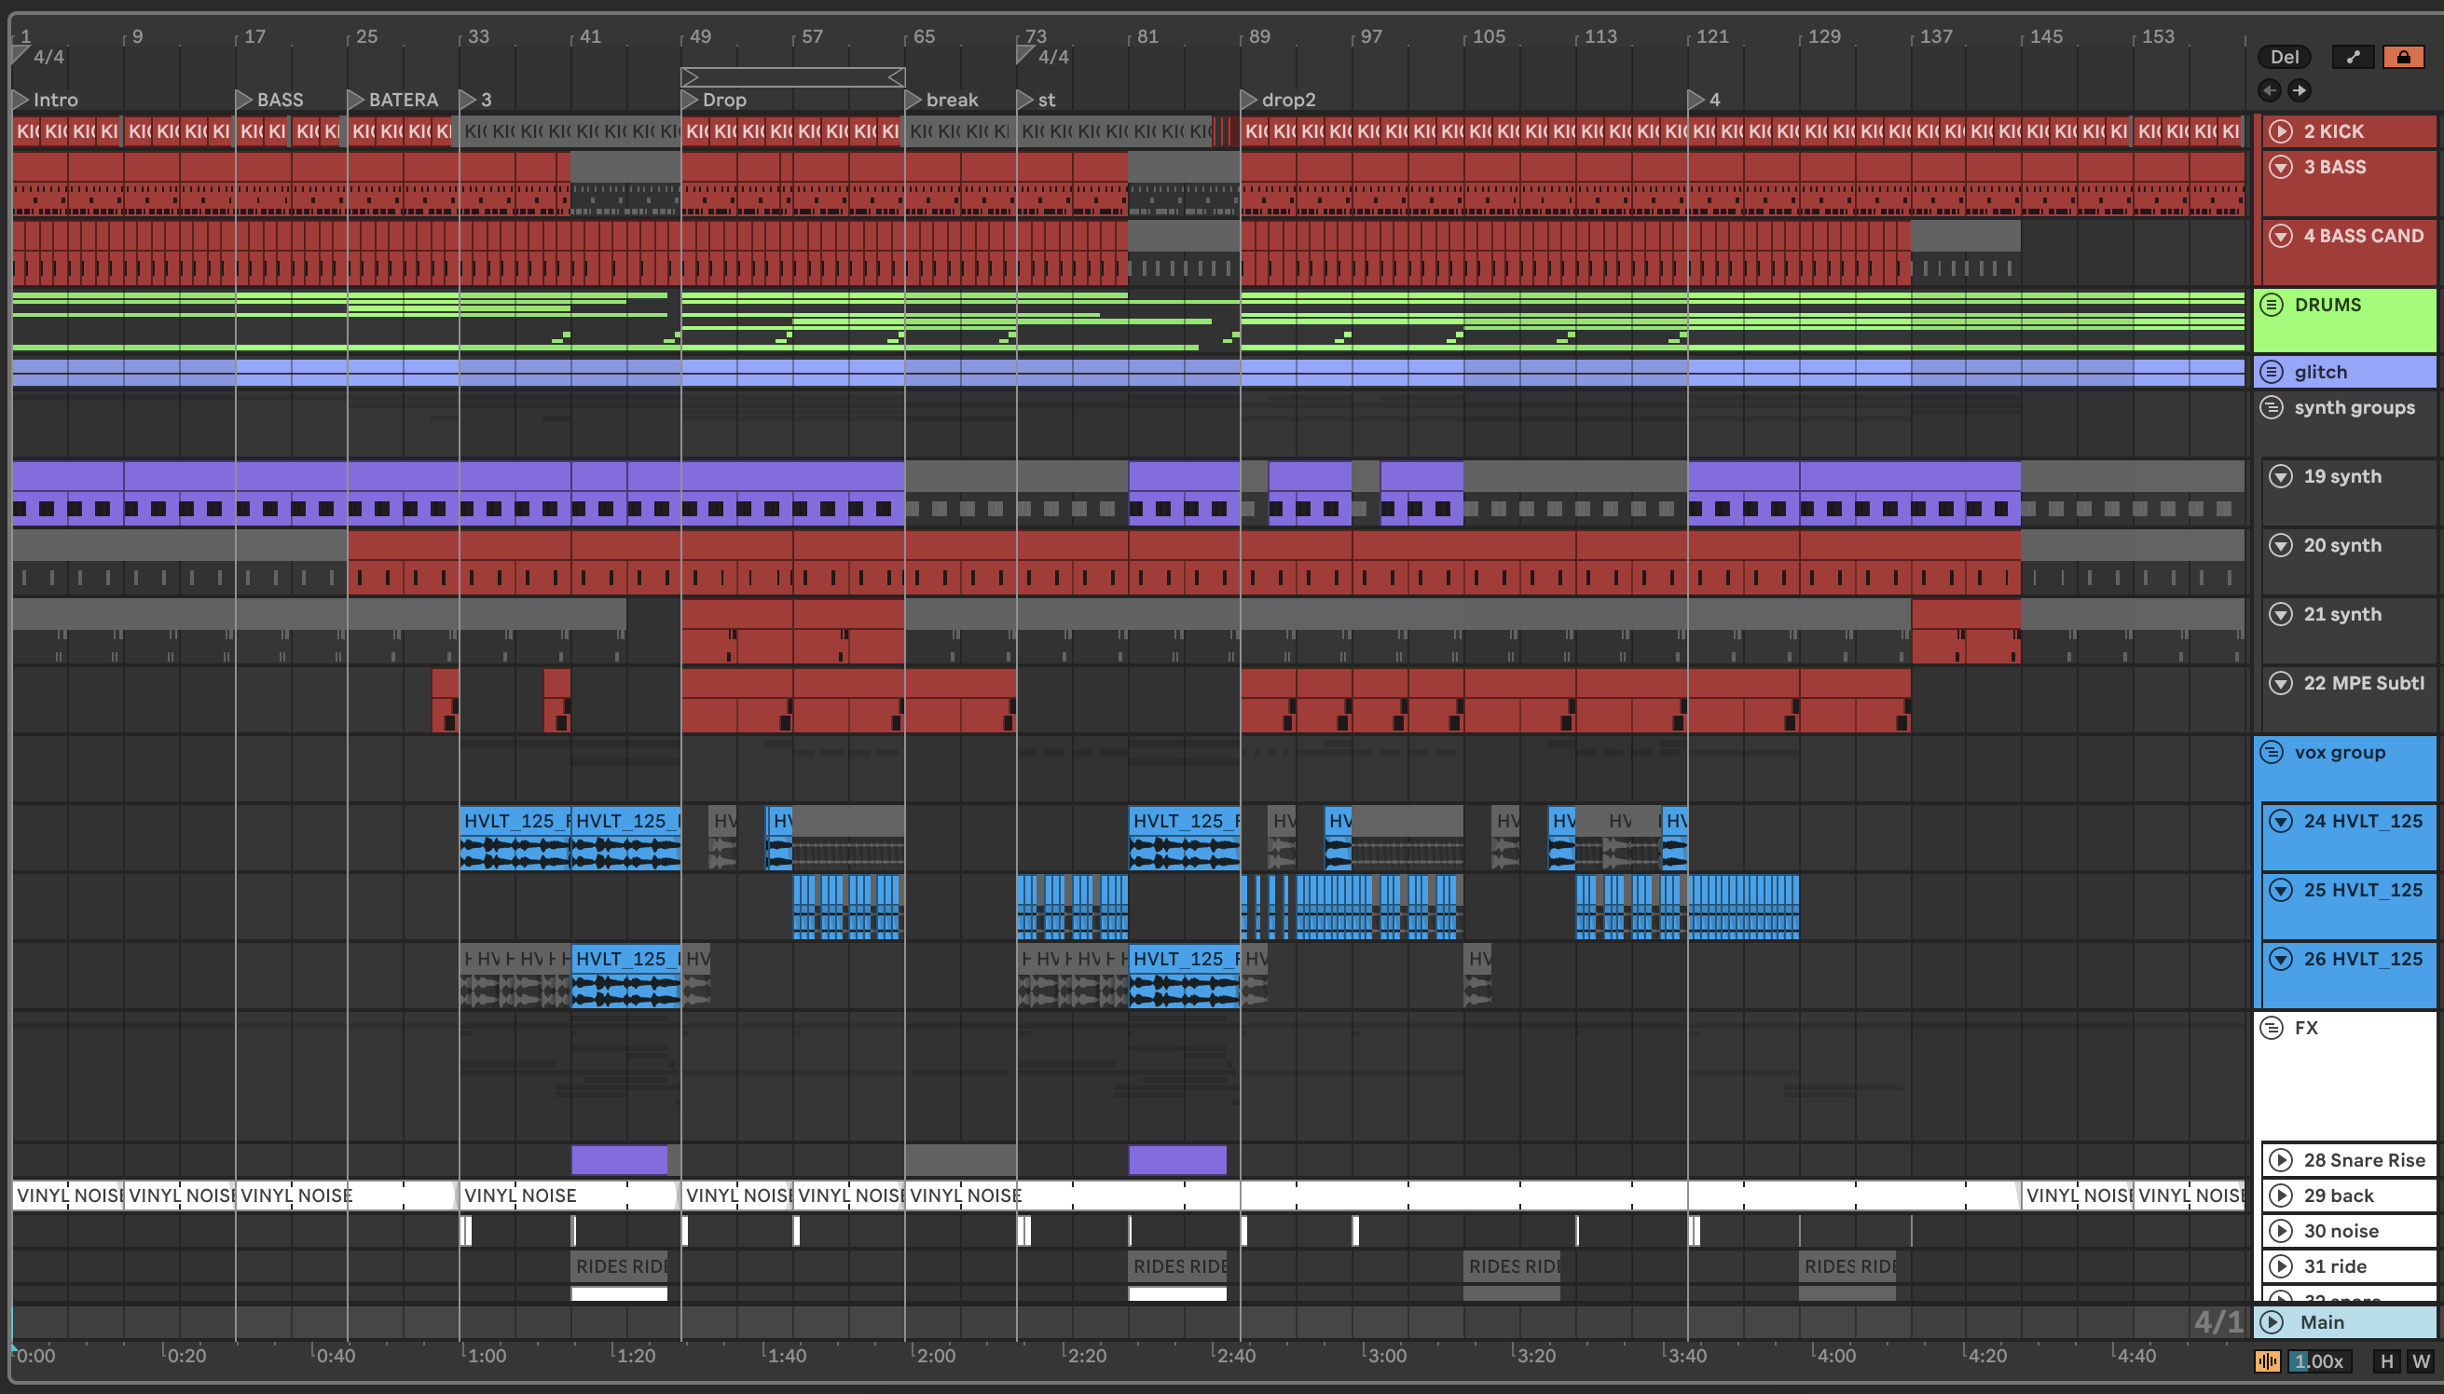Click the DRUMS group fold icon
This screenshot has height=1394, width=2444.
(2272, 305)
